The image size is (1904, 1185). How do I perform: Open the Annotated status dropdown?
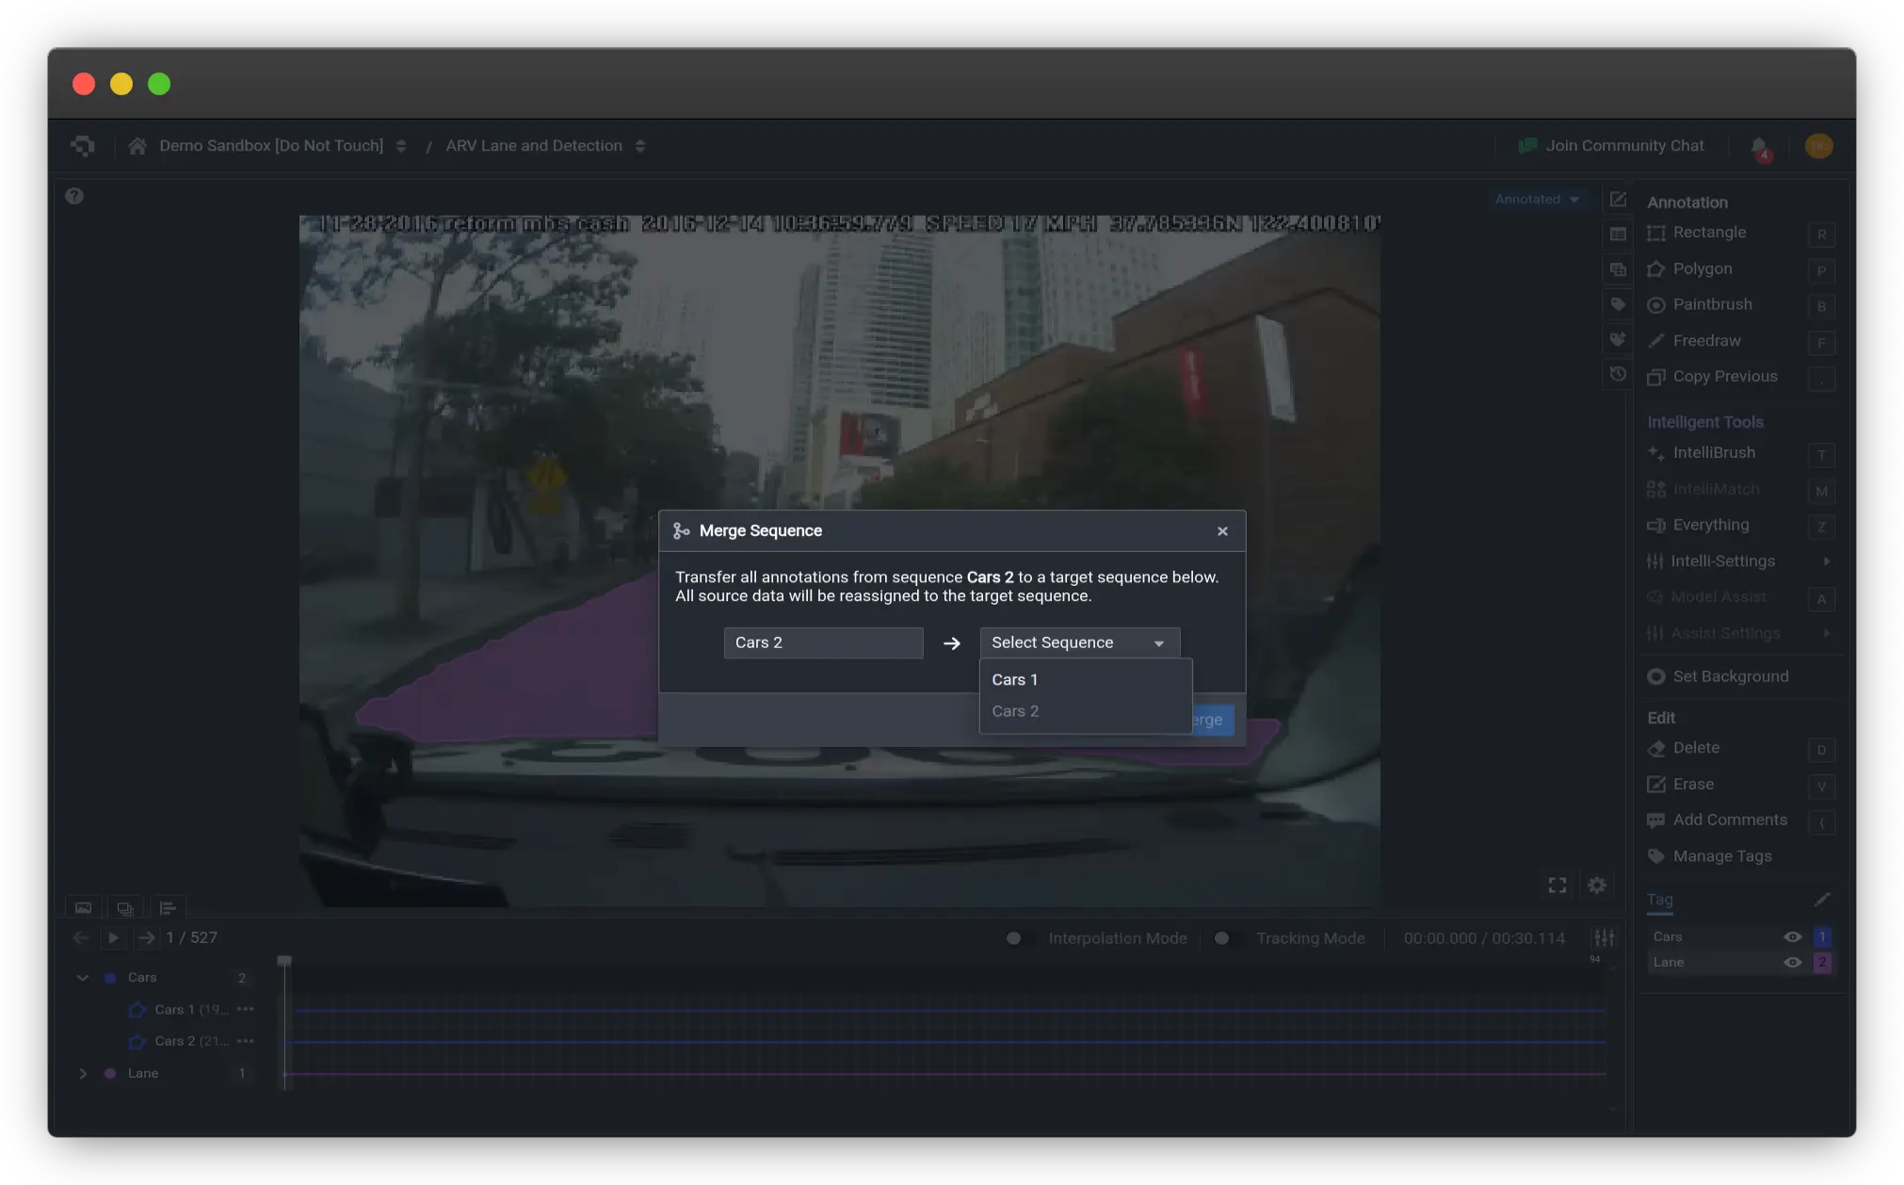pyautogui.click(x=1537, y=199)
